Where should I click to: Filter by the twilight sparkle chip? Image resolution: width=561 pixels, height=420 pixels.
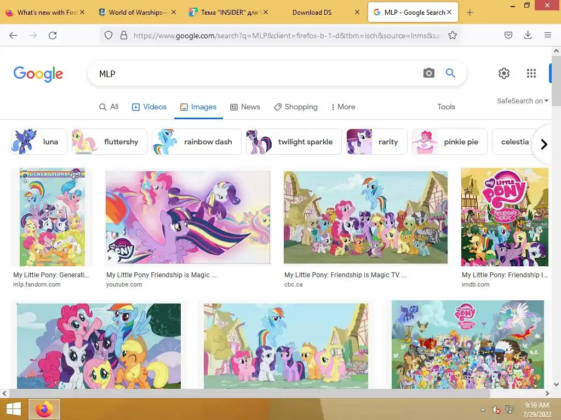(x=294, y=142)
